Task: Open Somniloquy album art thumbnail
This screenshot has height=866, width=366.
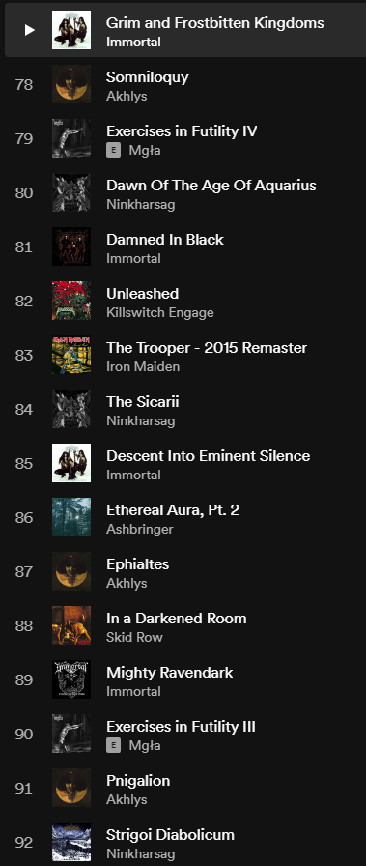Action: pyautogui.click(x=71, y=84)
